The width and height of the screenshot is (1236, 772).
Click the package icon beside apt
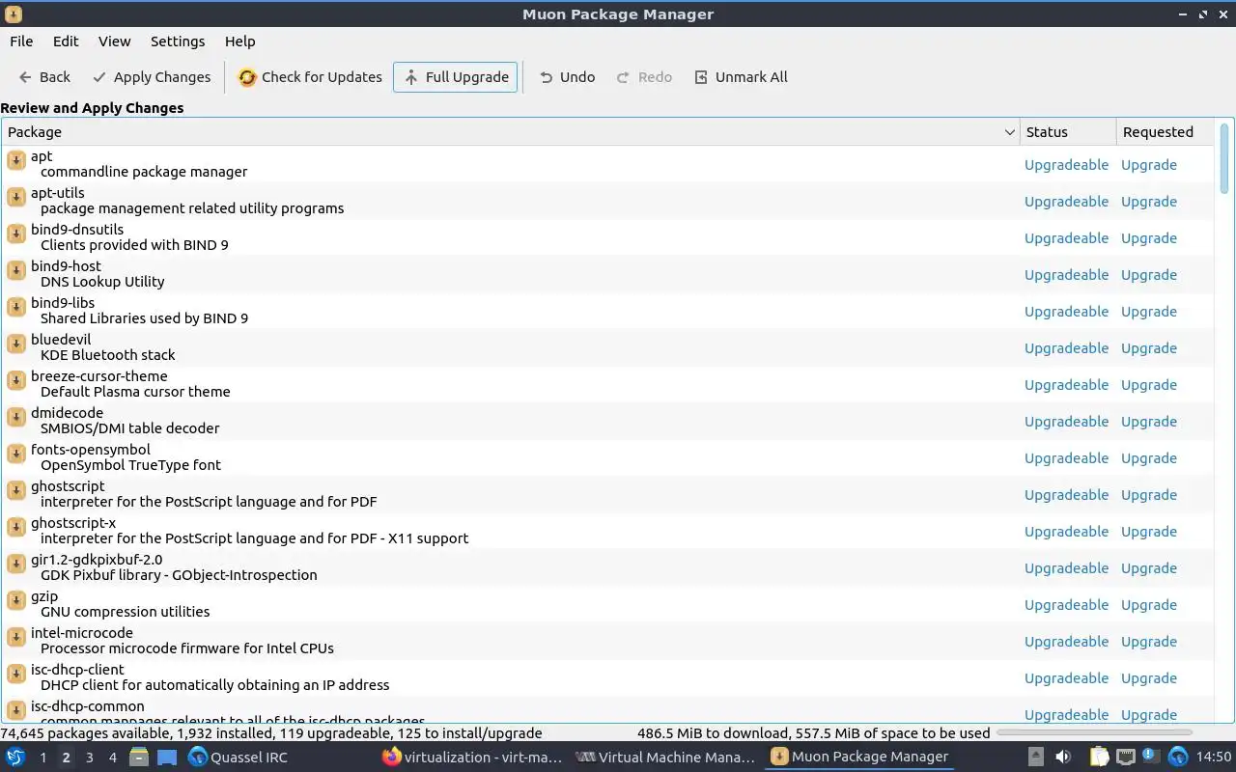point(15,160)
